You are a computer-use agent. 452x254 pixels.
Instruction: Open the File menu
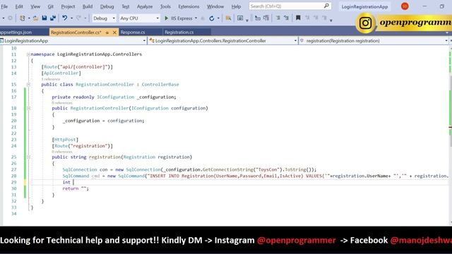[4, 6]
